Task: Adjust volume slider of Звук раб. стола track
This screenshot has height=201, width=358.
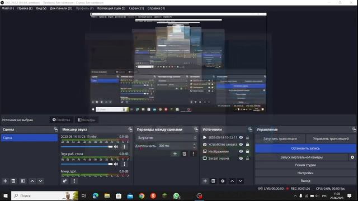Action: (87, 164)
